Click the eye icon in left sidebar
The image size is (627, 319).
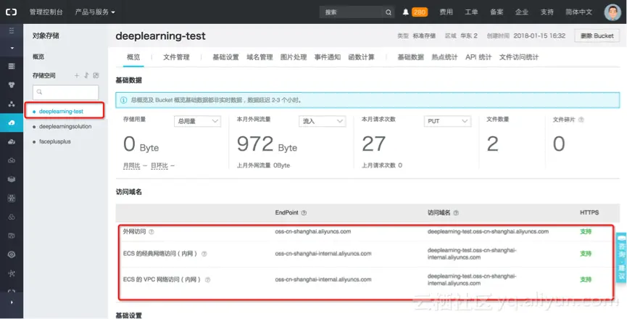pos(12,254)
